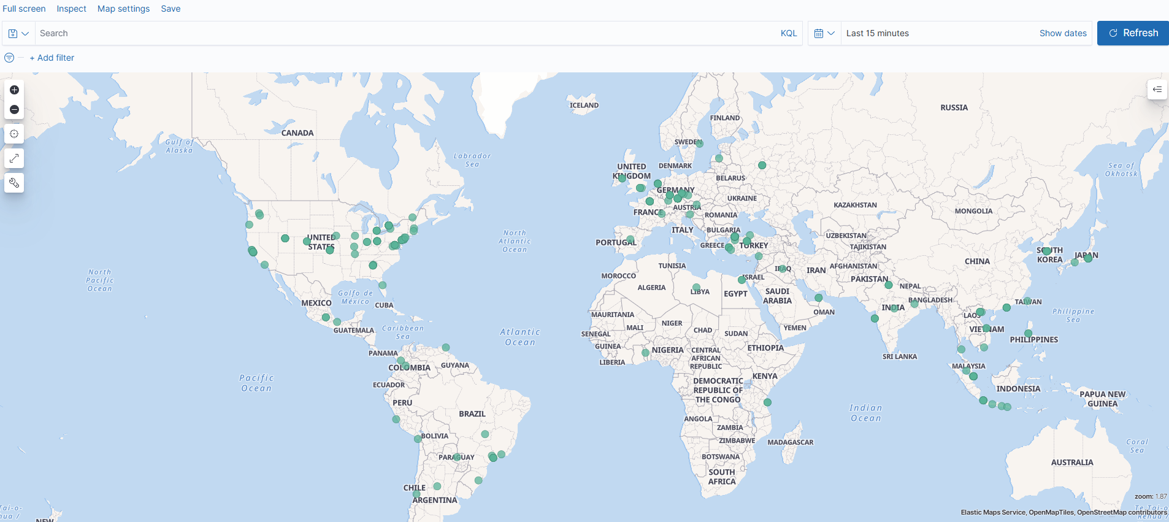
Task: Click Save in the top menu
Action: click(x=171, y=9)
